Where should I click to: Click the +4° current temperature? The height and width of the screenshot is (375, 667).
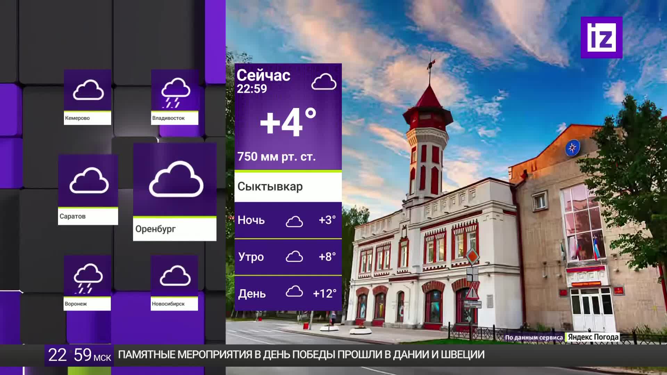[288, 122]
